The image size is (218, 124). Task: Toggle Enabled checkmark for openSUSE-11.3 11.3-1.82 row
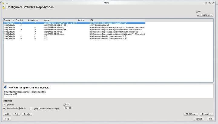(x=21, y=25)
